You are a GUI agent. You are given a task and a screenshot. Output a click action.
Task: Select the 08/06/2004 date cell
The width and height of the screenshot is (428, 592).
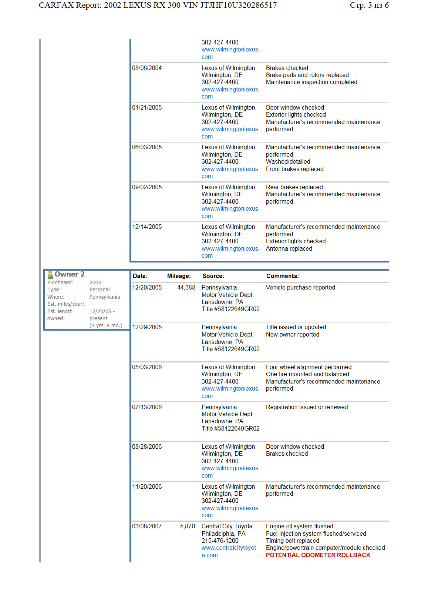pos(147,68)
